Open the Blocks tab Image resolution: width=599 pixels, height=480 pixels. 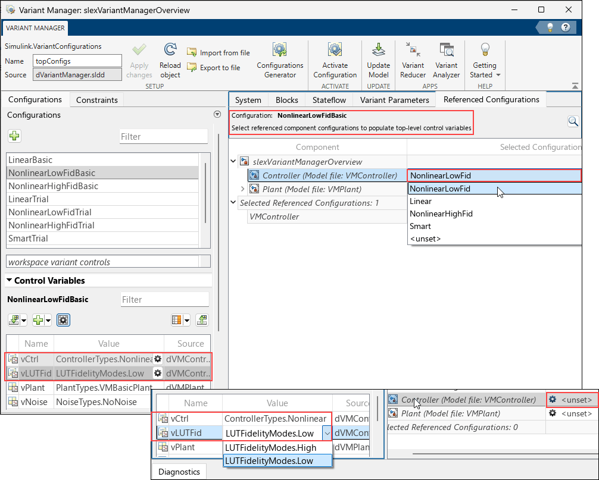pos(286,100)
